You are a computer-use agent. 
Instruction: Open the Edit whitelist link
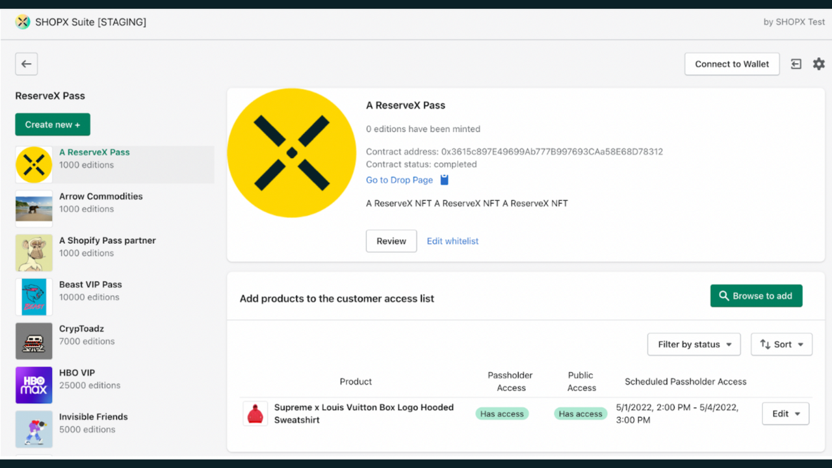coord(452,241)
